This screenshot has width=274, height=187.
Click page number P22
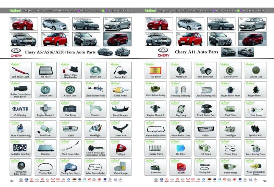tap(12, 181)
